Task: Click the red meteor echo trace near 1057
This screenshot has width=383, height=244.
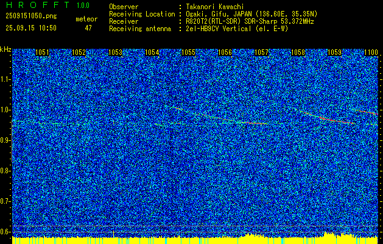Action: [251, 123]
